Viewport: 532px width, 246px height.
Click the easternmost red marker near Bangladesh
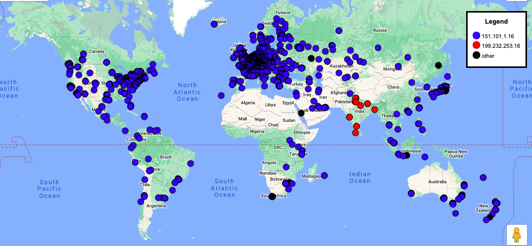click(375, 109)
